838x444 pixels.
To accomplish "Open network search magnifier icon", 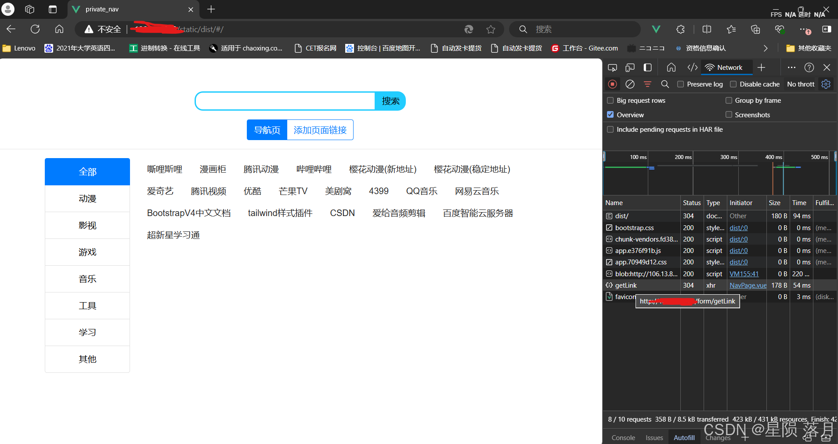I will point(665,84).
